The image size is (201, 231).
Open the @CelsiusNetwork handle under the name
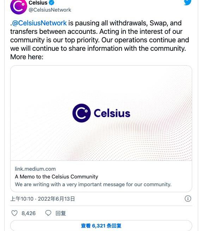click(x=50, y=10)
